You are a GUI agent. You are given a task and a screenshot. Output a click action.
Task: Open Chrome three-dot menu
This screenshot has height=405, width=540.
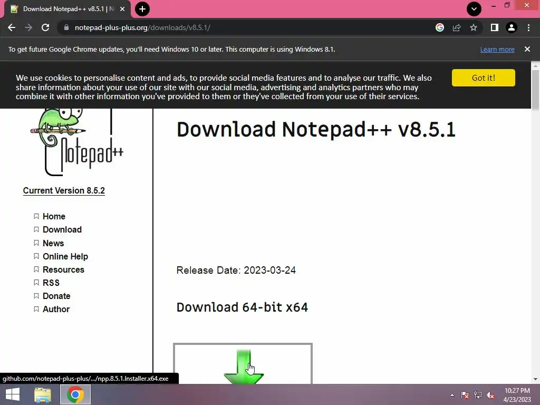528,27
